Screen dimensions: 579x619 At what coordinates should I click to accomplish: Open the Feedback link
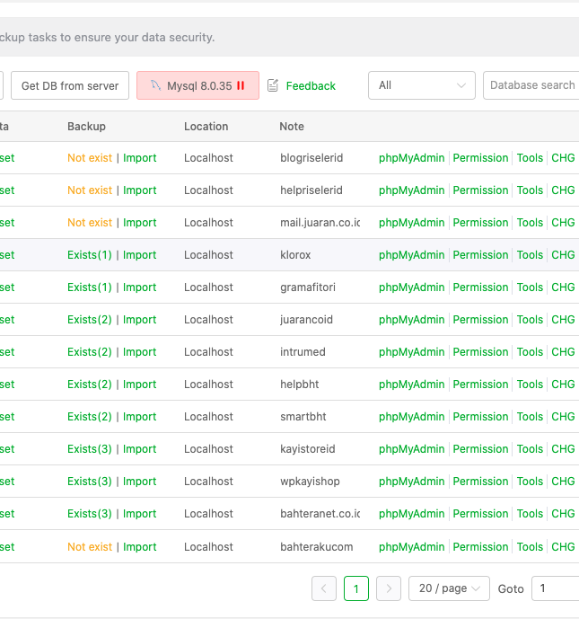[311, 85]
